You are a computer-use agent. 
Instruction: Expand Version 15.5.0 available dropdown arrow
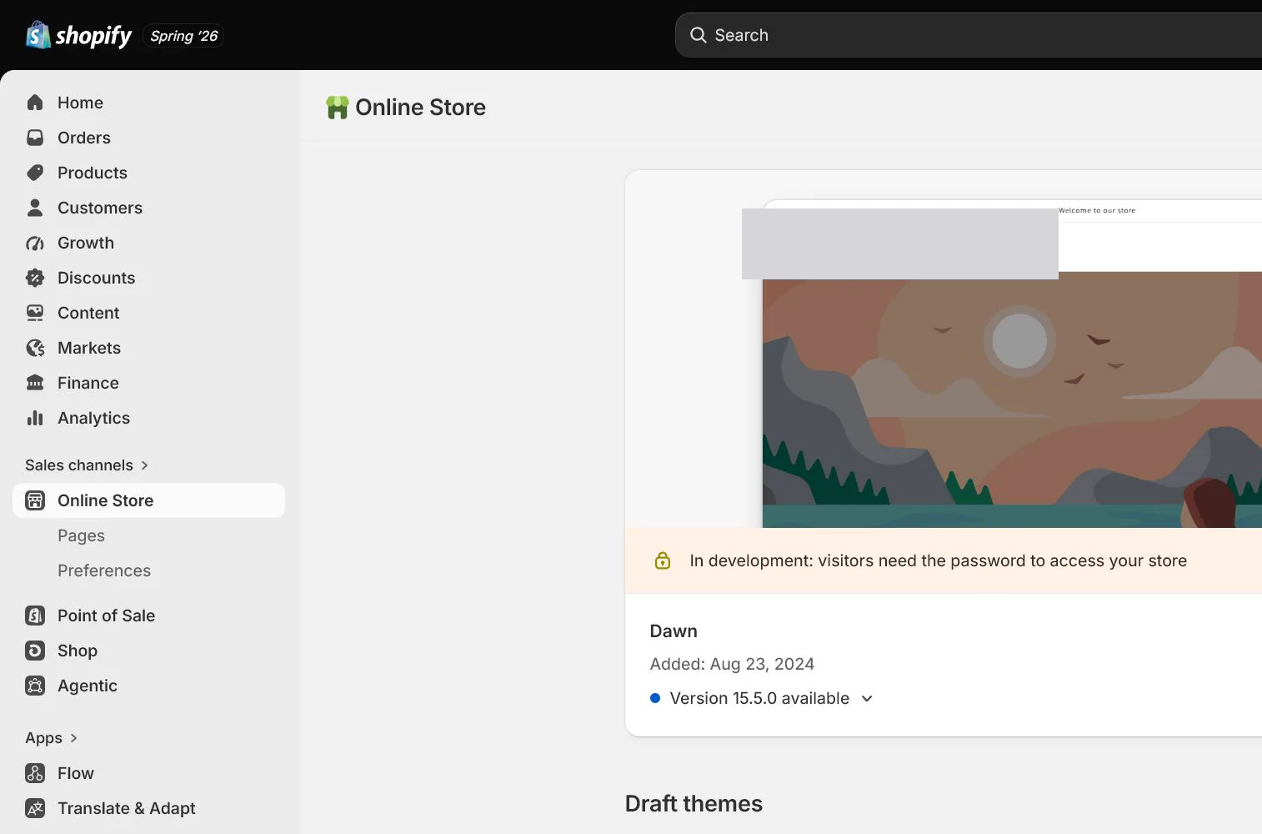pos(867,699)
